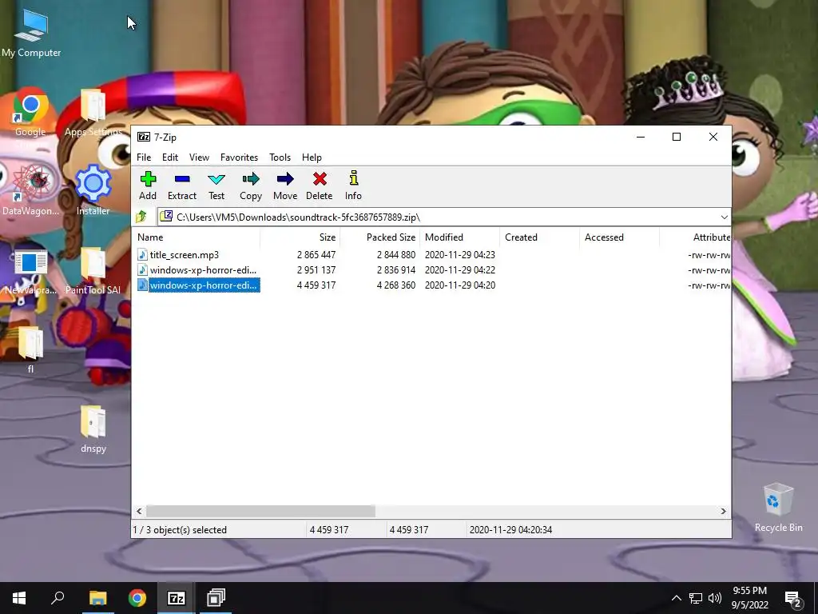Click the scrollbar left arrow

click(x=139, y=511)
